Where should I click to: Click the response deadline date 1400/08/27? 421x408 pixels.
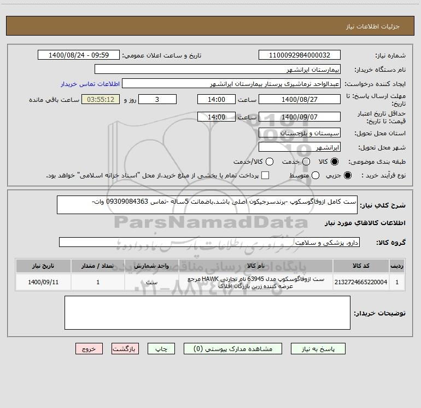click(x=300, y=99)
